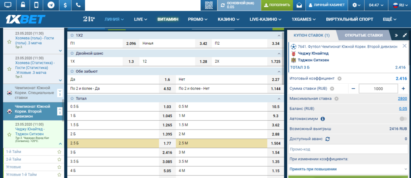Star the Двойной шанс market group
Screen dimensions: 411x178
point(72,53)
